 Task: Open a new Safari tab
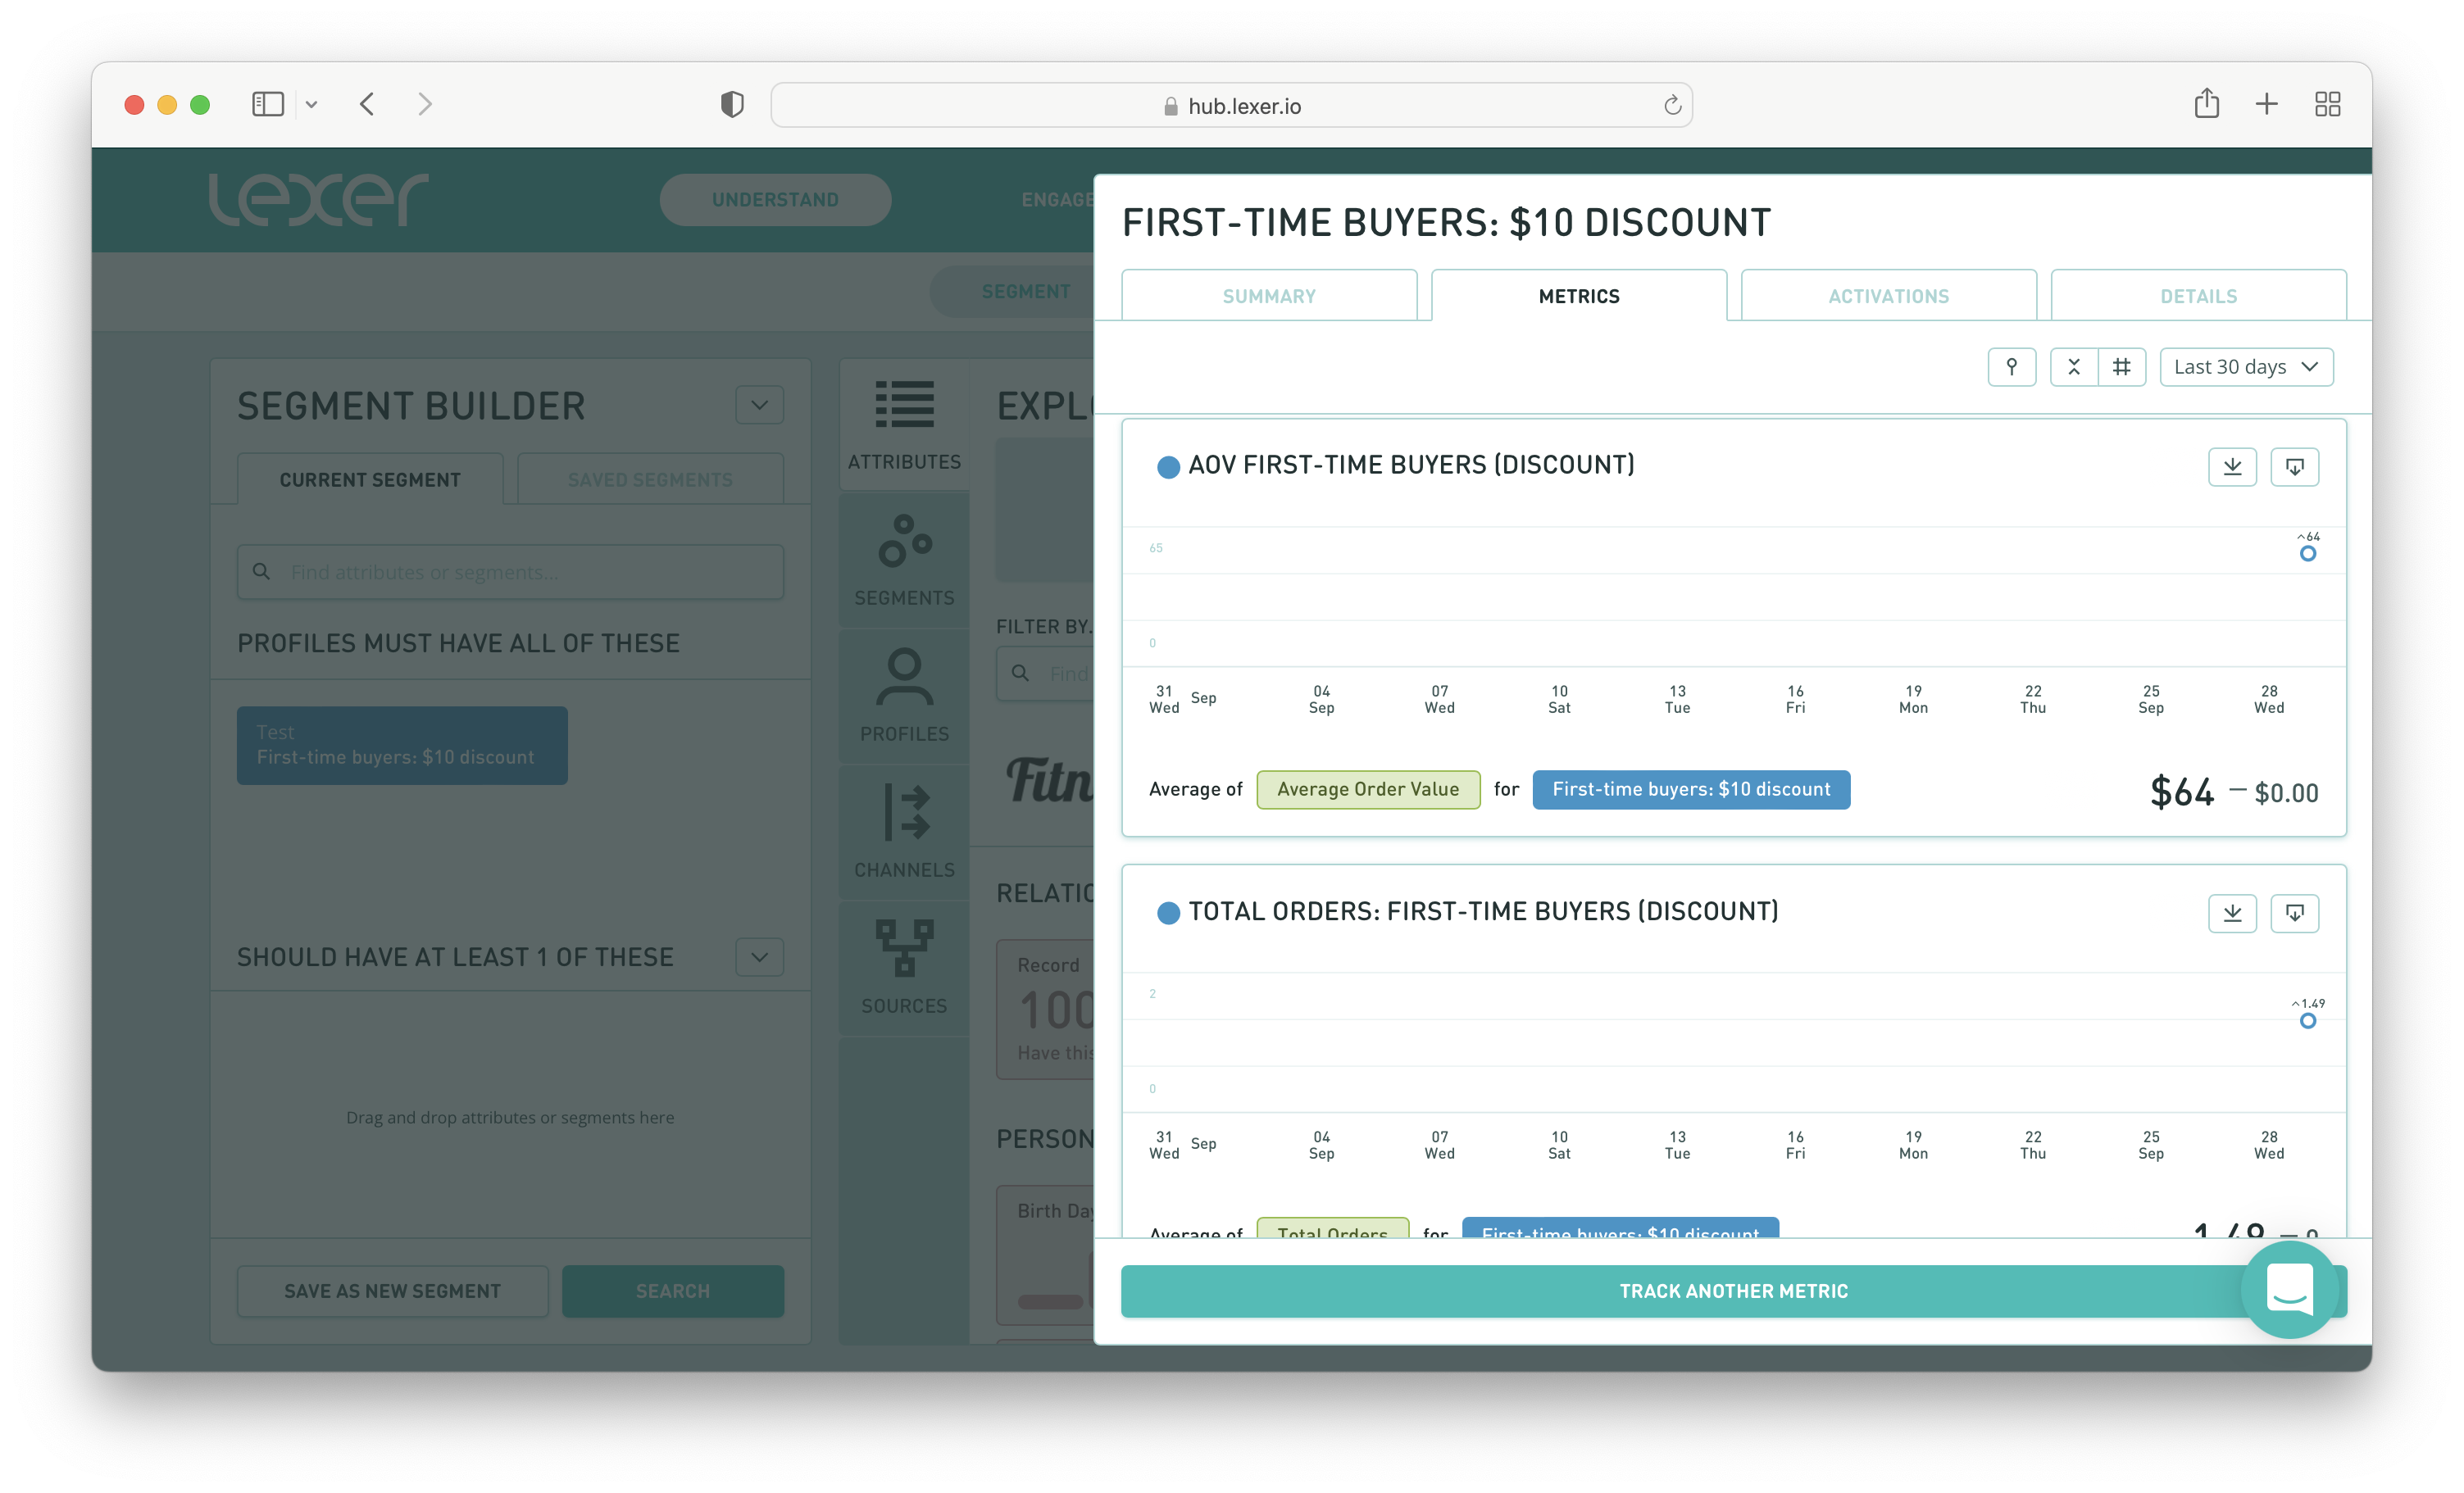[x=2266, y=104]
